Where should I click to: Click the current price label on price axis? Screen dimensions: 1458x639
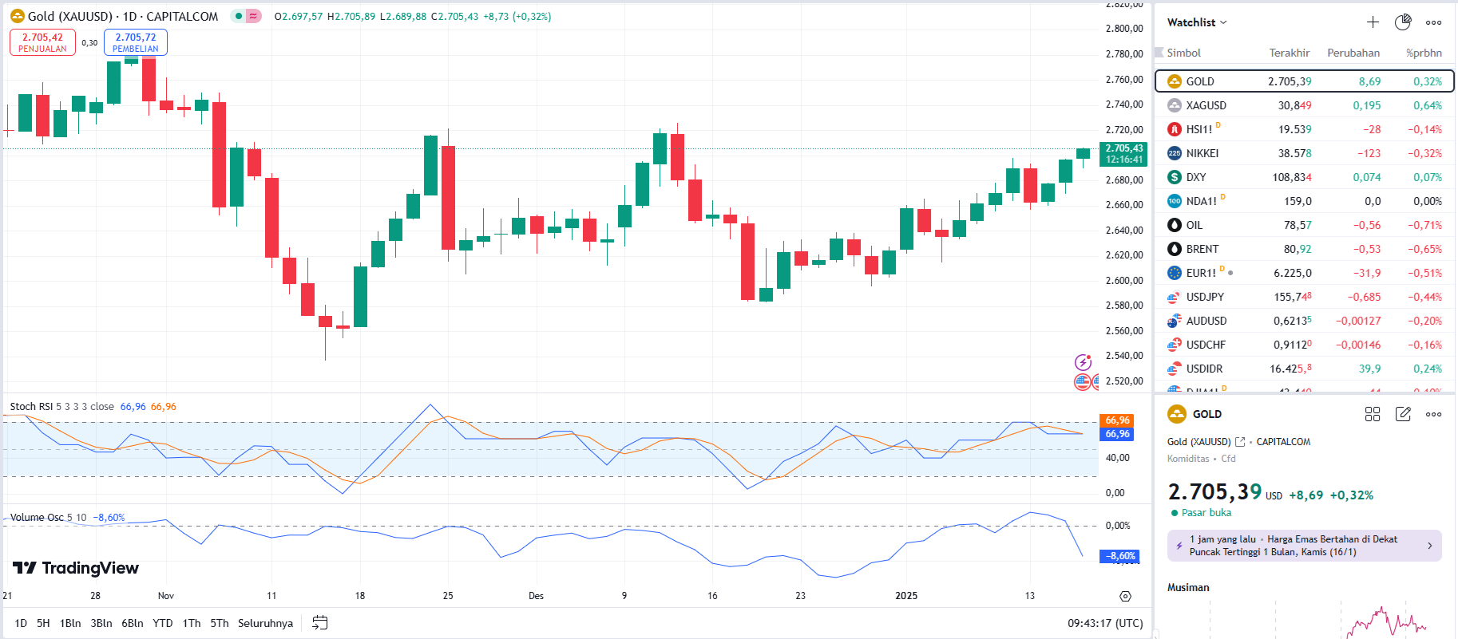pos(1123,154)
